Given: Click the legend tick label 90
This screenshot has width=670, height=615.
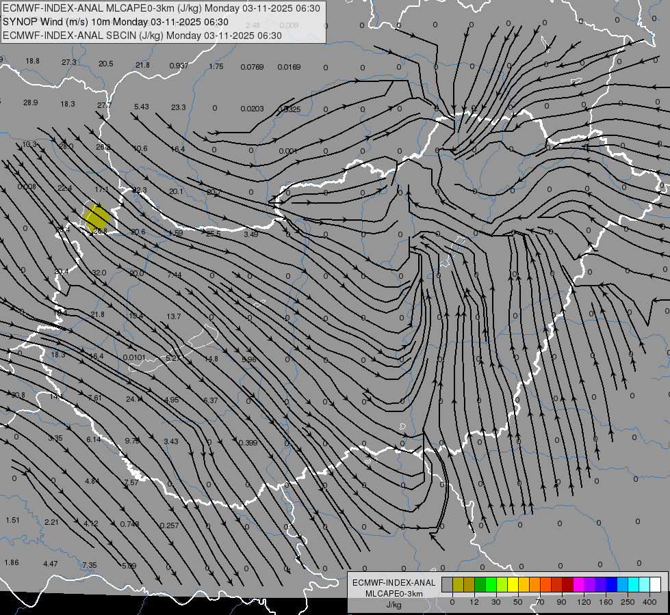Looking at the screenshot, I should click(x=561, y=602).
